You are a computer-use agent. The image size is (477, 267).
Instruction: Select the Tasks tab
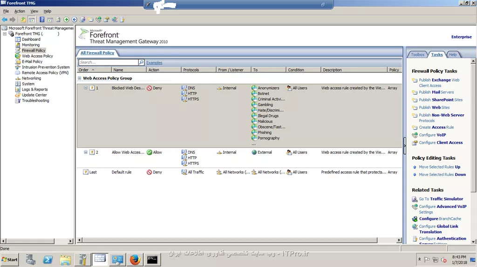tap(437, 55)
